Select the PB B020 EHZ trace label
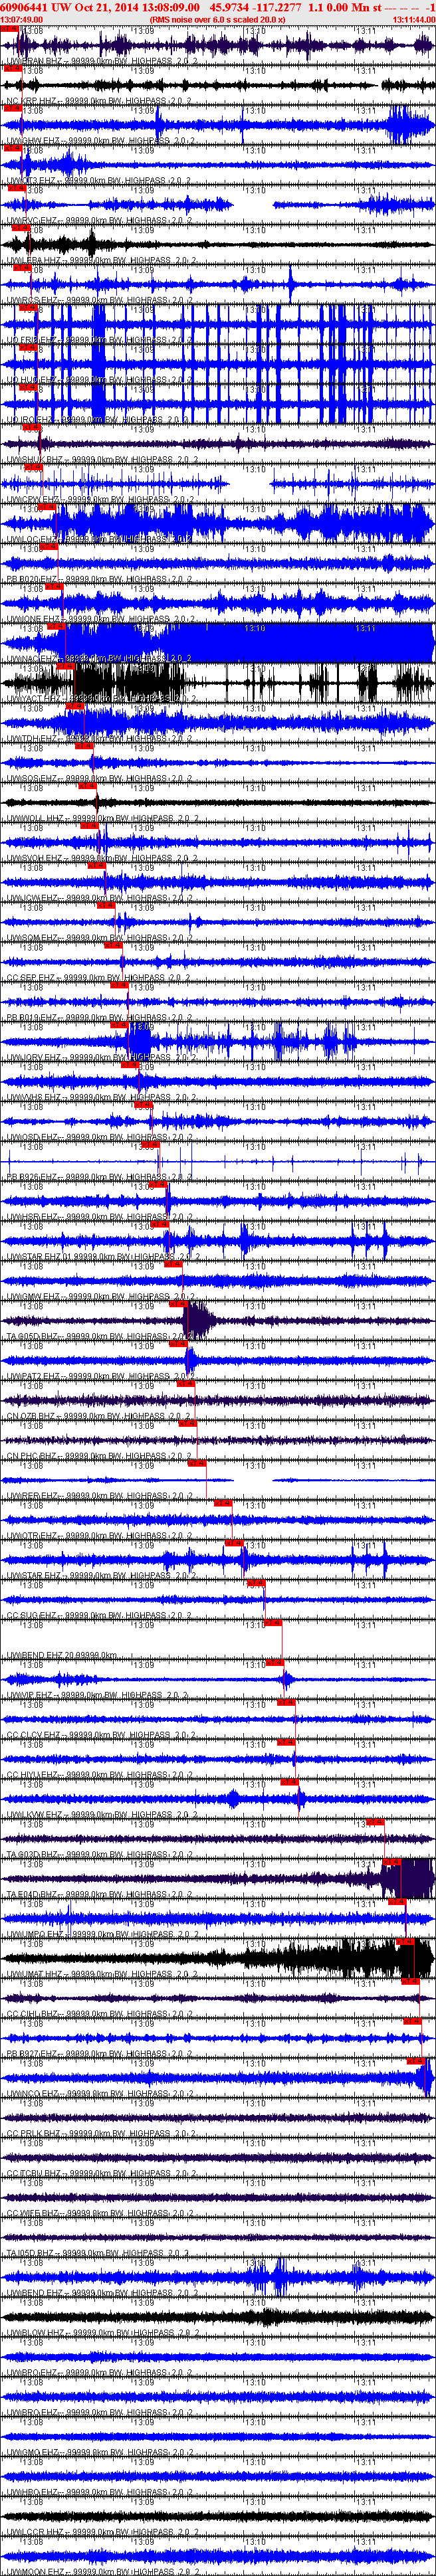The width and height of the screenshot is (436, 2576). (101, 579)
